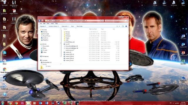Open Steam from the taskbar
This screenshot has width=188, height=105.
(x=59, y=103)
